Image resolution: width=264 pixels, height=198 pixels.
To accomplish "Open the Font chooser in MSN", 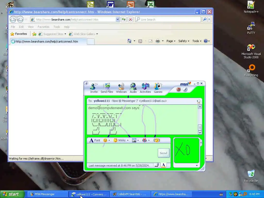I will 95,140.
